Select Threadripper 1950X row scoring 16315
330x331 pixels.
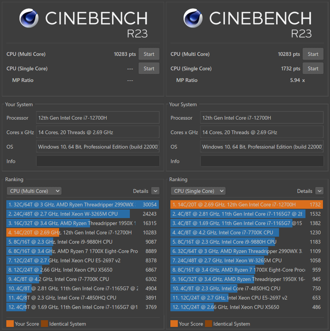tap(83, 223)
